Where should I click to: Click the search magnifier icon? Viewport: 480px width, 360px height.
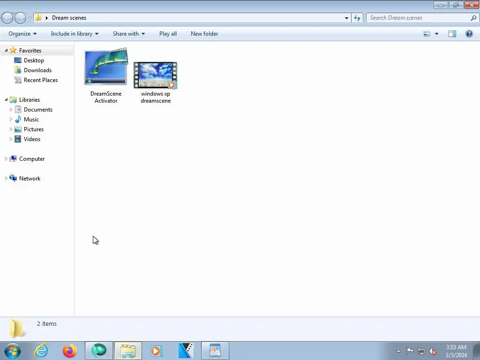click(x=473, y=18)
